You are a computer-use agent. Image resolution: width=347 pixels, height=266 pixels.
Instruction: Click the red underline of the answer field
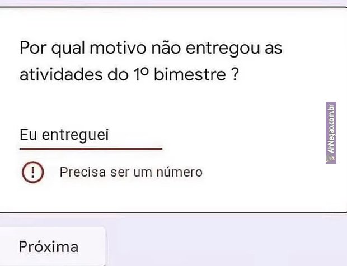[91, 149]
